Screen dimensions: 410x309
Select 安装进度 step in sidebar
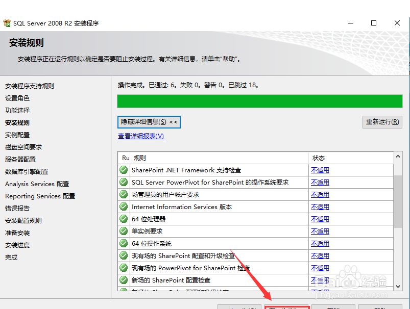(17, 245)
